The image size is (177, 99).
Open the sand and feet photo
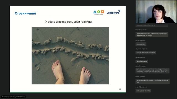pyautogui.click(x=70, y=56)
